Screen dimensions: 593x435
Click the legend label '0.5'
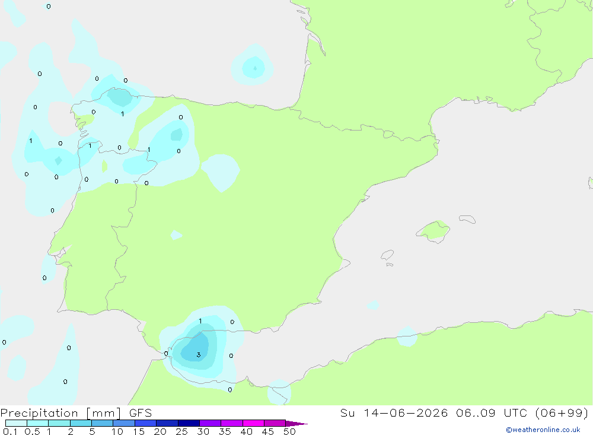click(x=32, y=431)
